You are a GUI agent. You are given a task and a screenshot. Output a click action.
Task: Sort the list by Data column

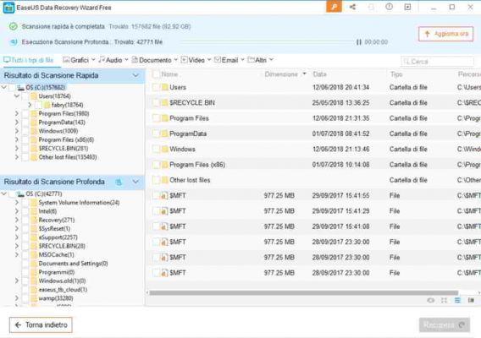pos(319,74)
